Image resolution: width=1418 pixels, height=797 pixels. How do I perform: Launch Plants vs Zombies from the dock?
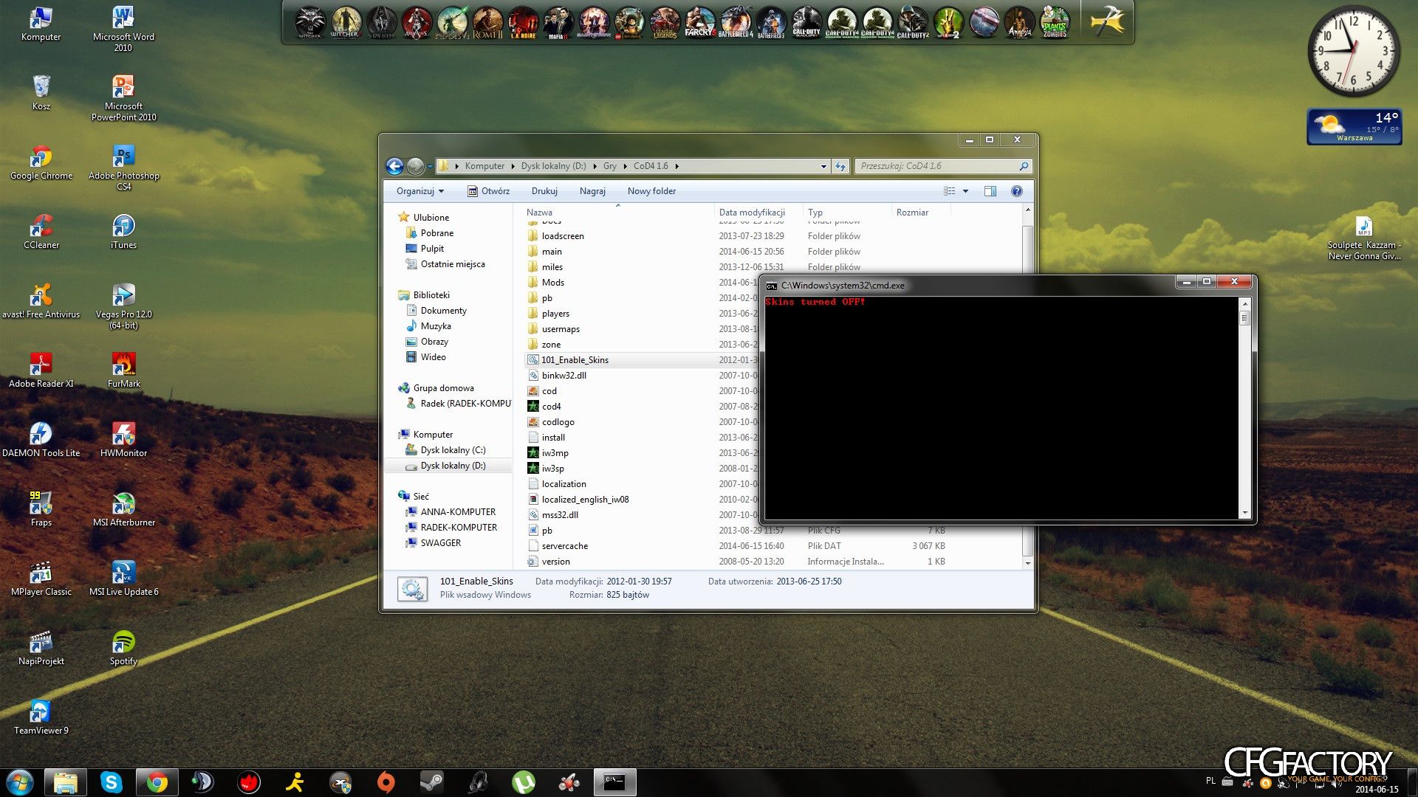coord(1055,22)
